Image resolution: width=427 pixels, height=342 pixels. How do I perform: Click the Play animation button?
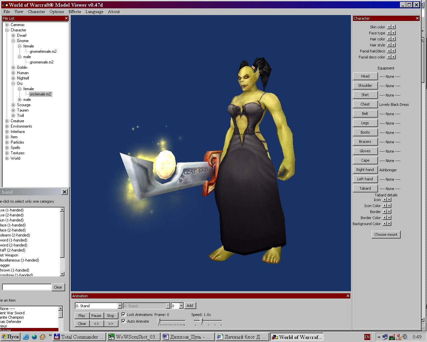click(82, 316)
